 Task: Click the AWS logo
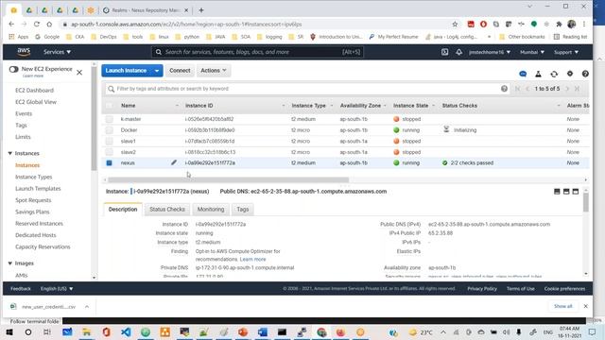(x=24, y=52)
